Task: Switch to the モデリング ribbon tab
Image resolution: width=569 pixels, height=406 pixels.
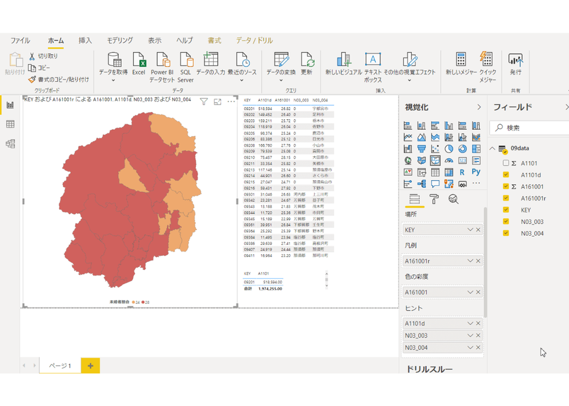Action: tap(119, 40)
